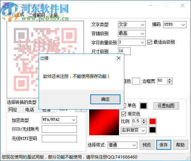Click the red gradient color swatch
Screen dimensions: 191x161
[152, 122]
